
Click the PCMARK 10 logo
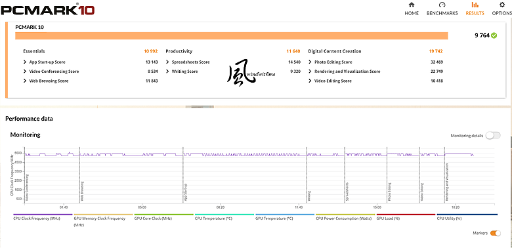click(x=47, y=9)
